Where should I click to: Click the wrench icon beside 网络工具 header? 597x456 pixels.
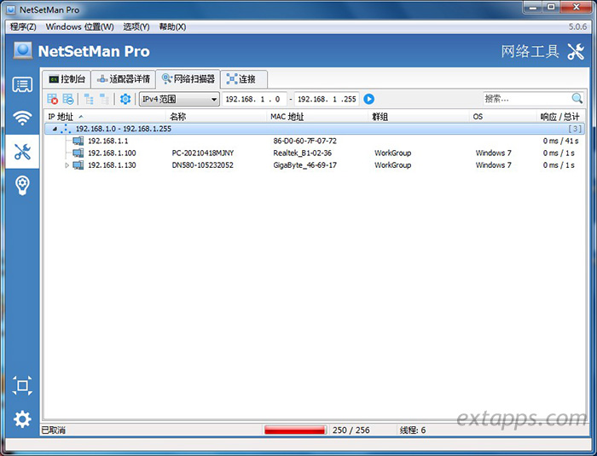[576, 51]
